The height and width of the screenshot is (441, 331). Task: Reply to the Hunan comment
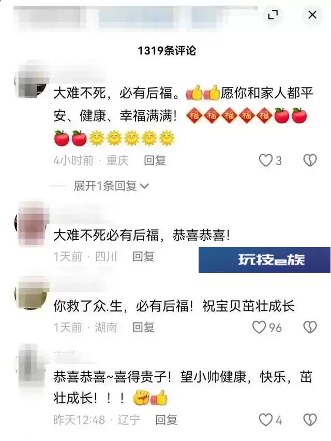tap(144, 327)
